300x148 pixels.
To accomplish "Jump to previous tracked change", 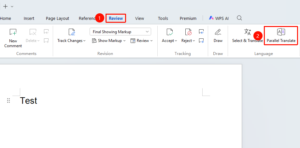I will coord(201,32).
